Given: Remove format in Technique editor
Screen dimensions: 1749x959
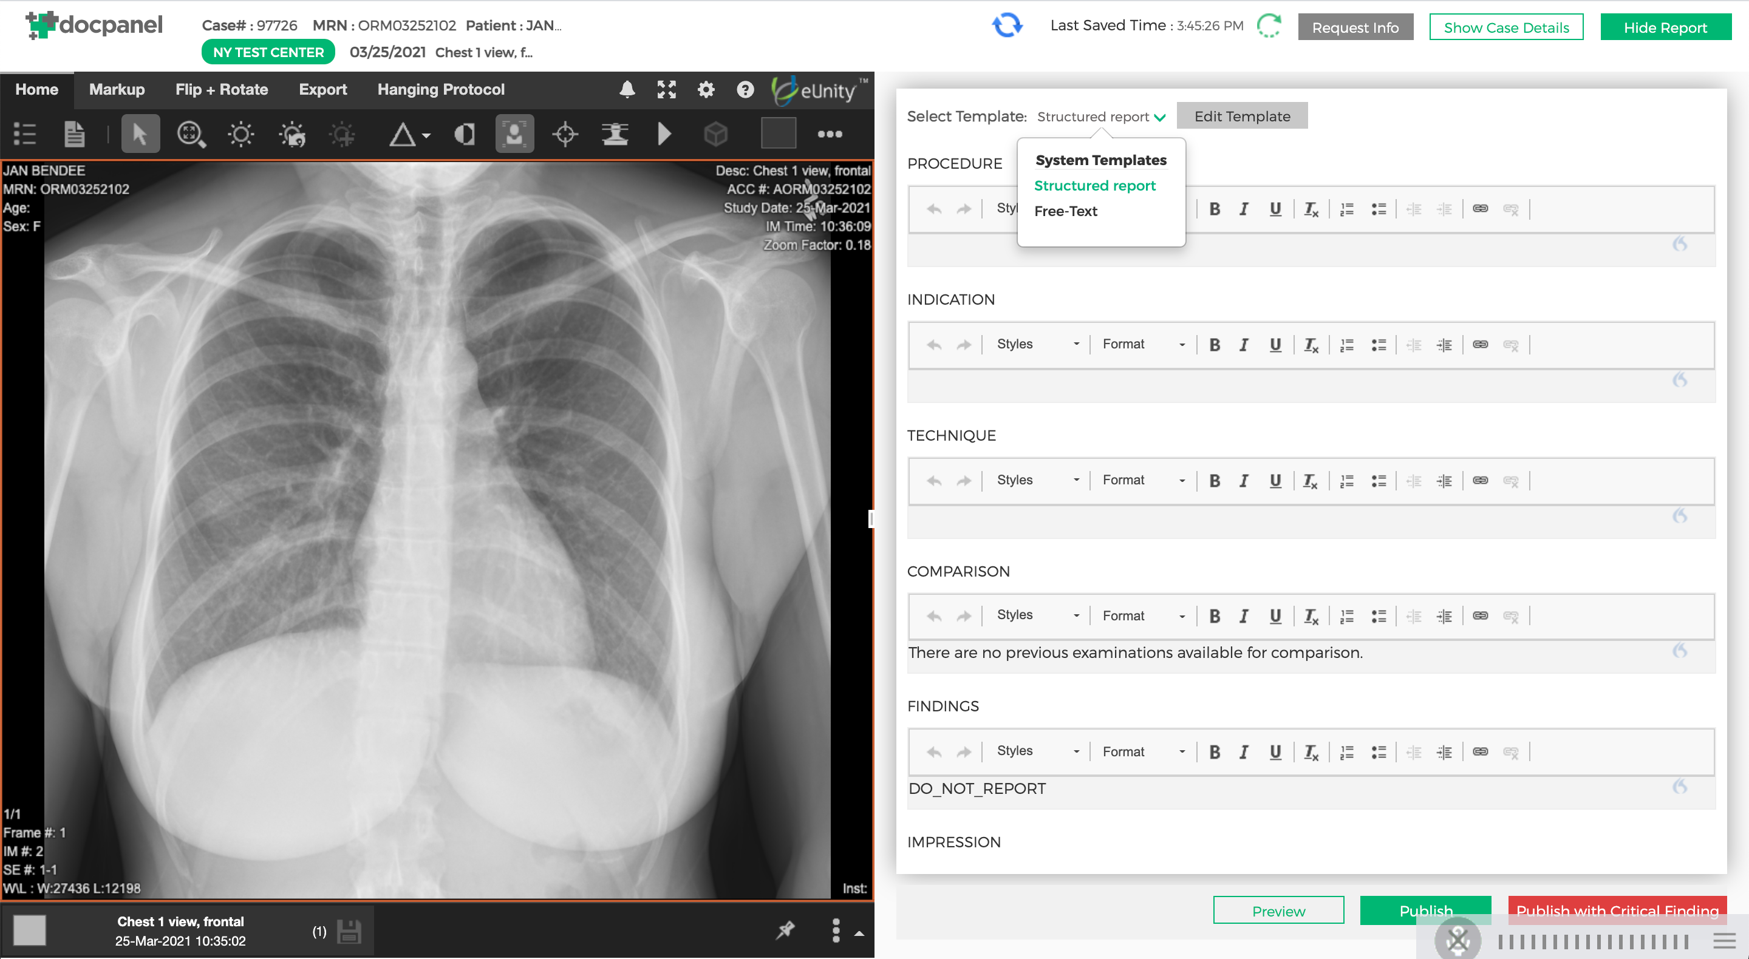Looking at the screenshot, I should 1311,481.
